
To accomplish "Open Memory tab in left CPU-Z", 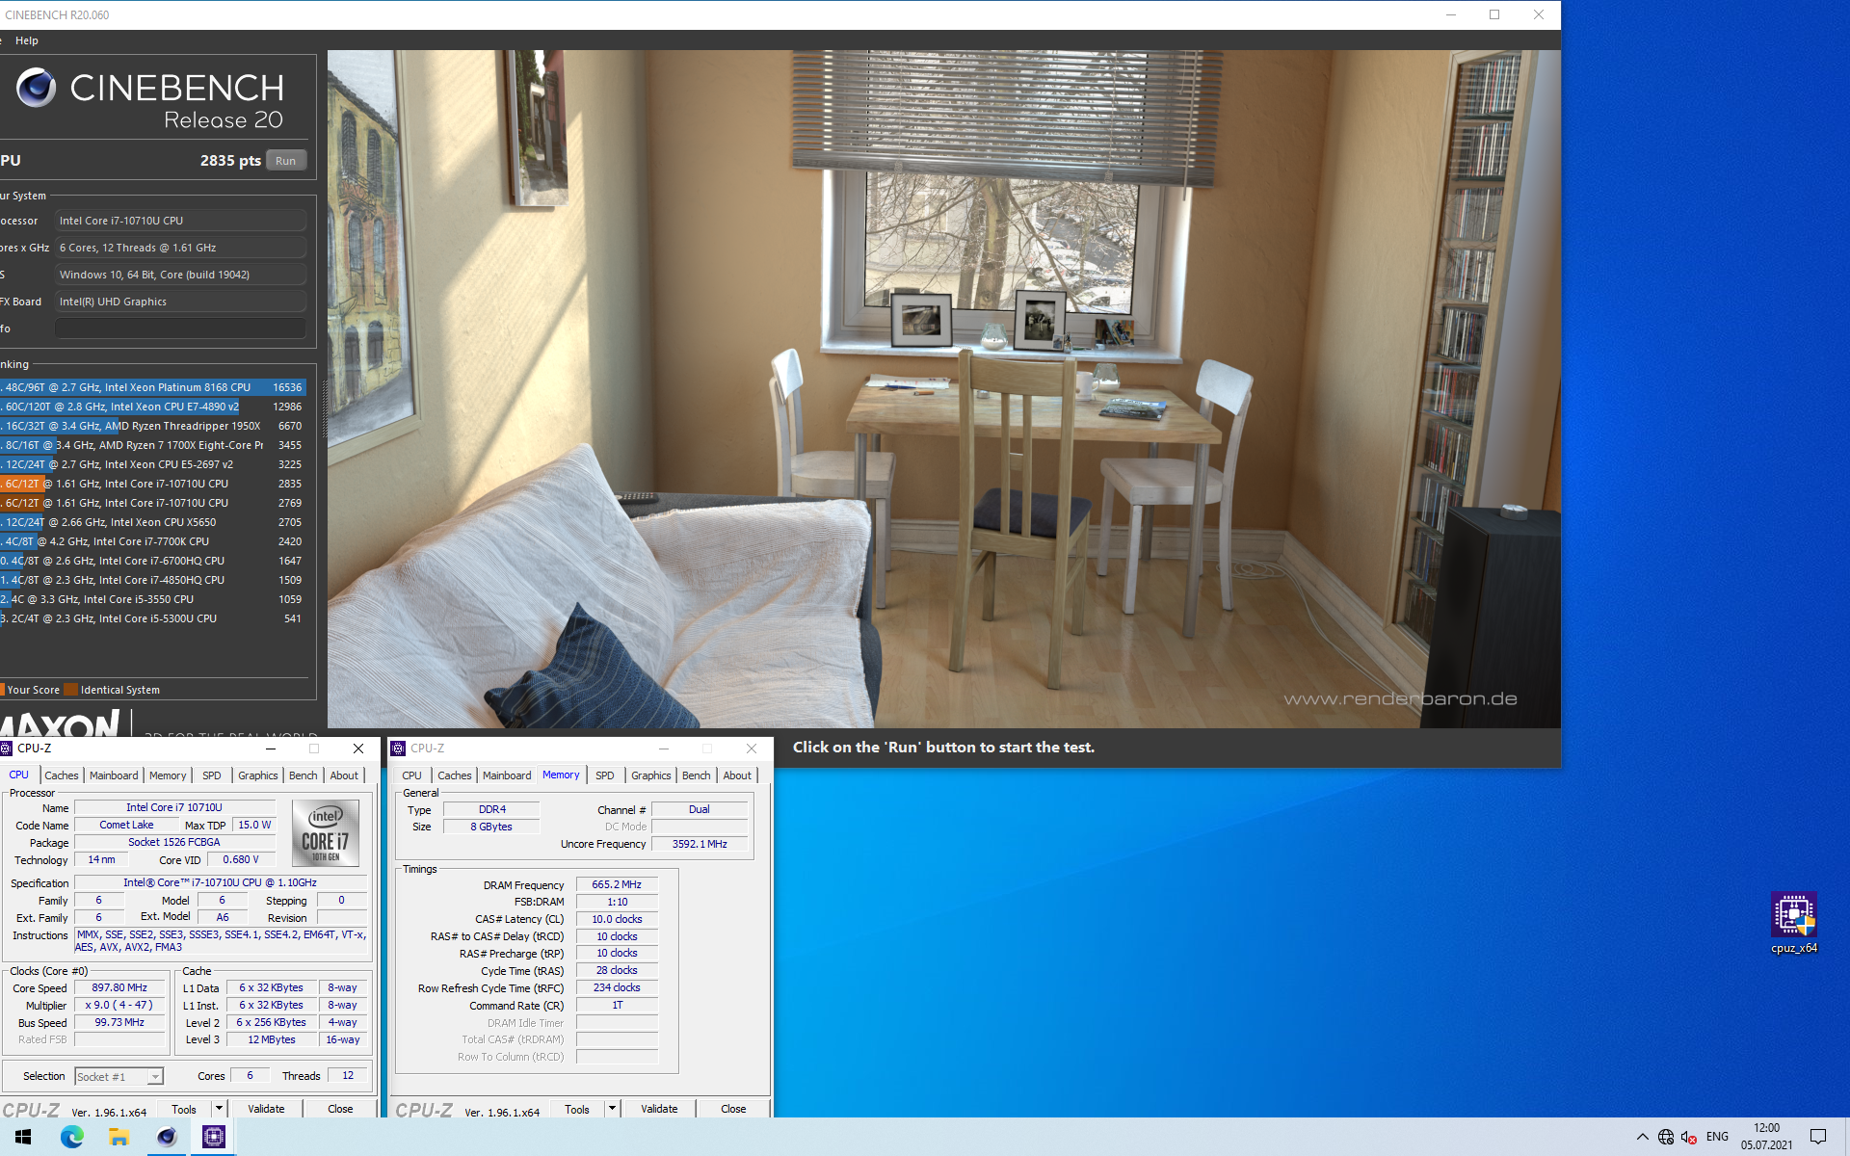I will tap(168, 775).
